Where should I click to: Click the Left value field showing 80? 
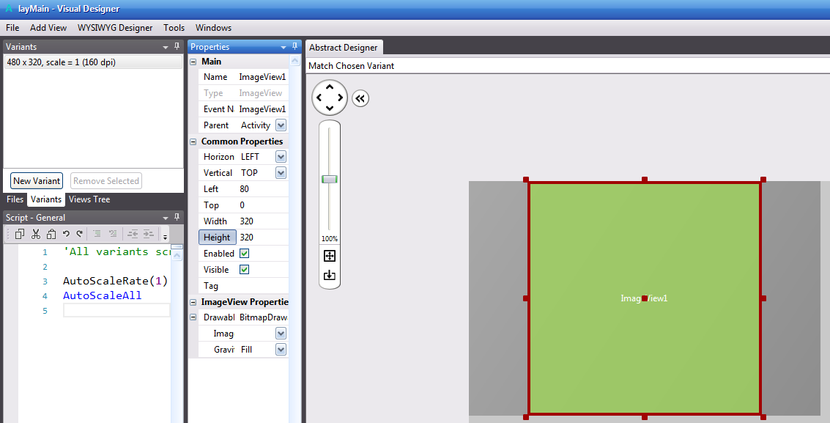click(x=263, y=189)
